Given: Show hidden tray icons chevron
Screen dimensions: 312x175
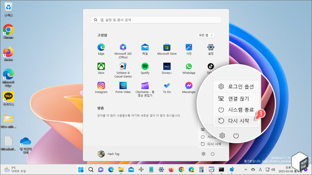Looking at the screenshot, I should (246, 170).
